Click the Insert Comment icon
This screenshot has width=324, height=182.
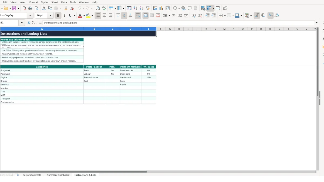point(190,8)
